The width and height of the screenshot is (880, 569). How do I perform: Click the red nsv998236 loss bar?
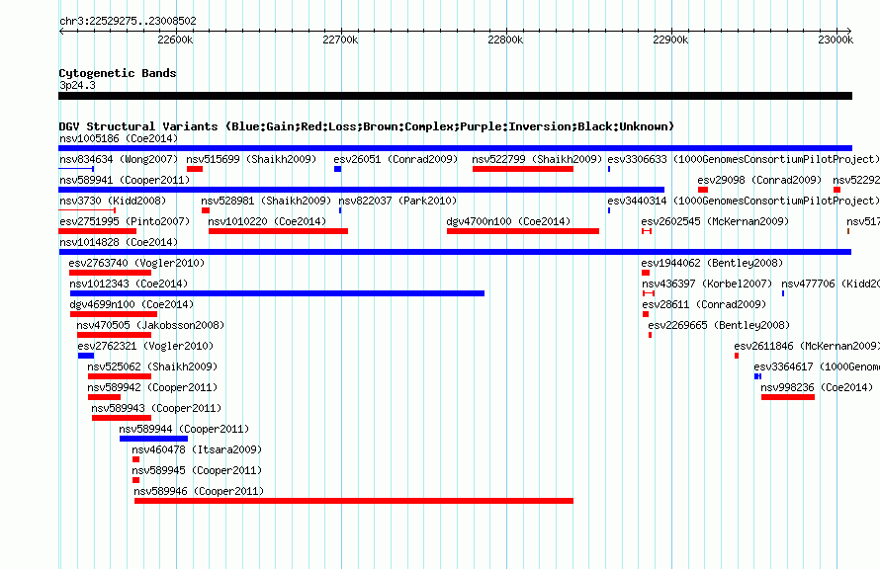(x=788, y=397)
